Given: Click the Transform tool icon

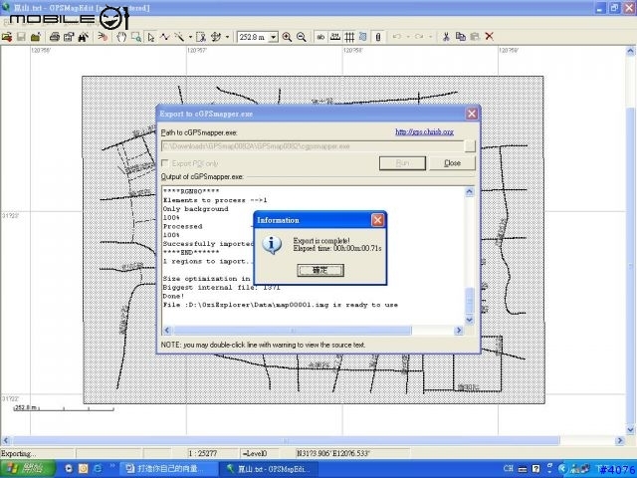Looking at the screenshot, I should [216, 37].
